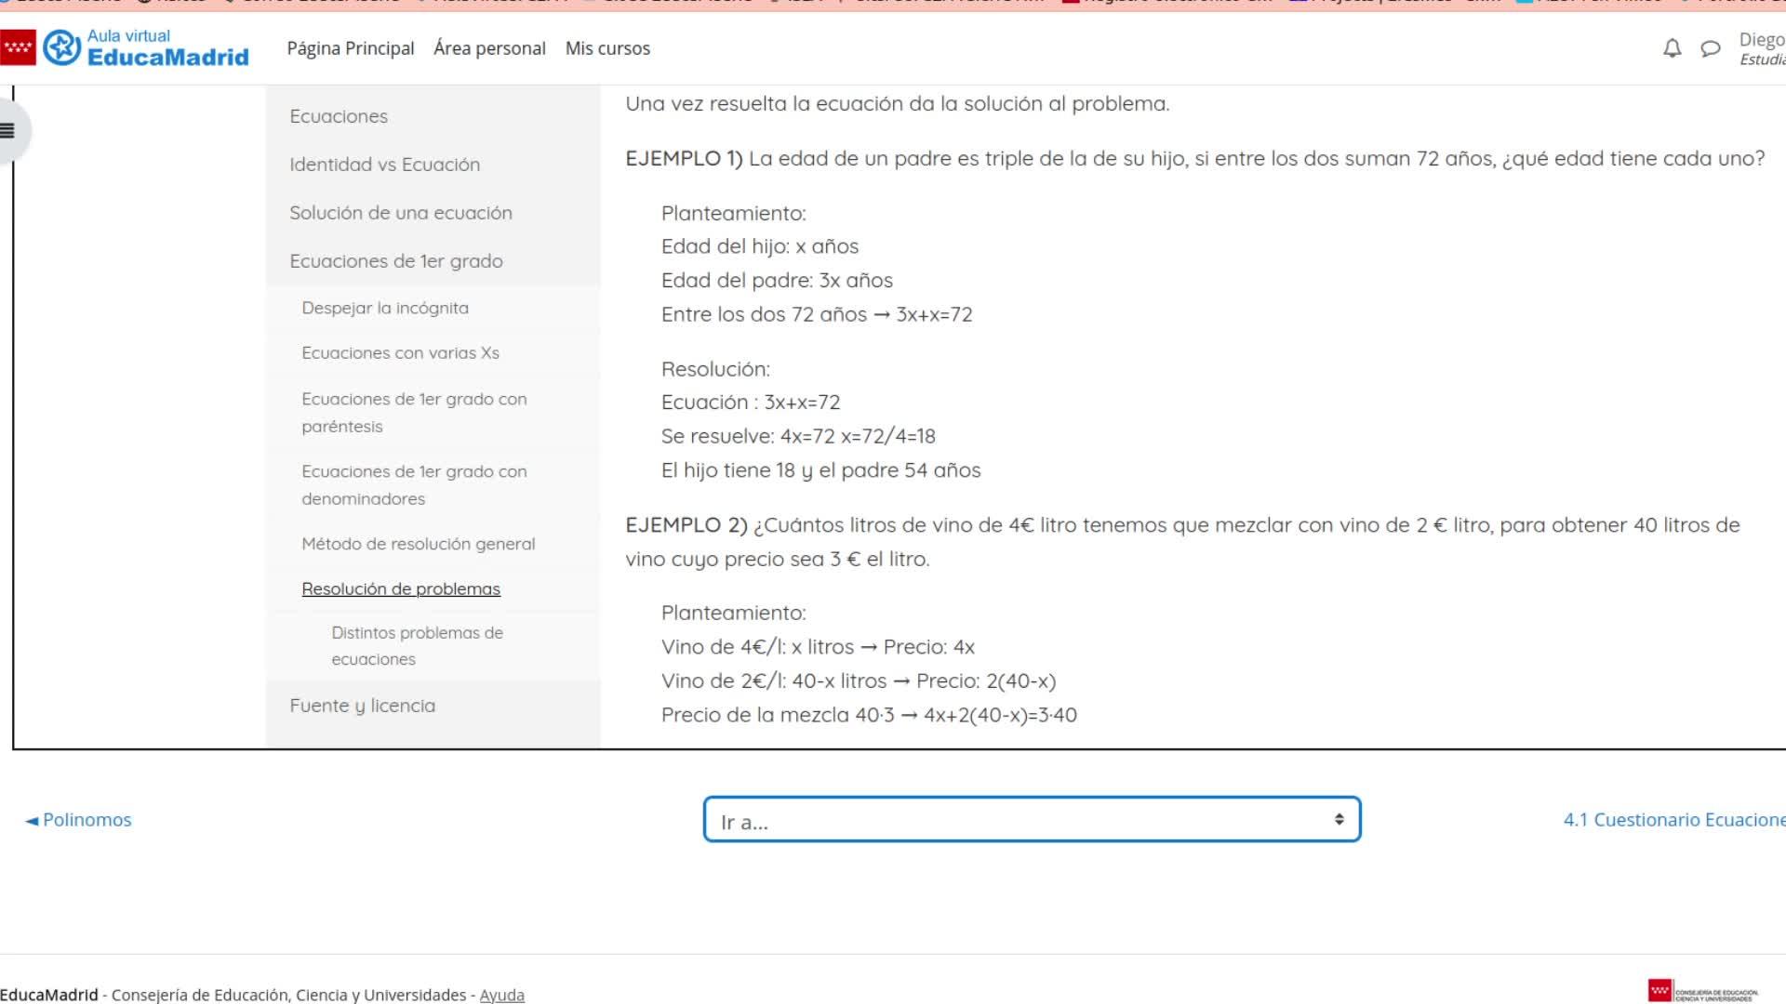
Task: Open Despejar la incógnita subchapter
Action: 385,308
